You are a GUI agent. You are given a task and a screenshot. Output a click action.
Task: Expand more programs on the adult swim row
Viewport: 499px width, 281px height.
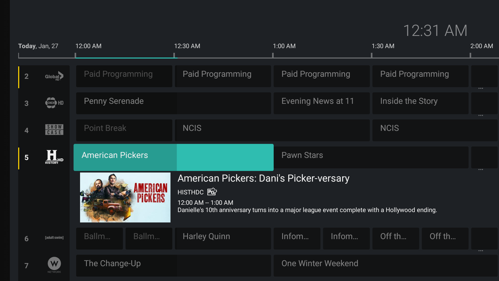click(480, 250)
